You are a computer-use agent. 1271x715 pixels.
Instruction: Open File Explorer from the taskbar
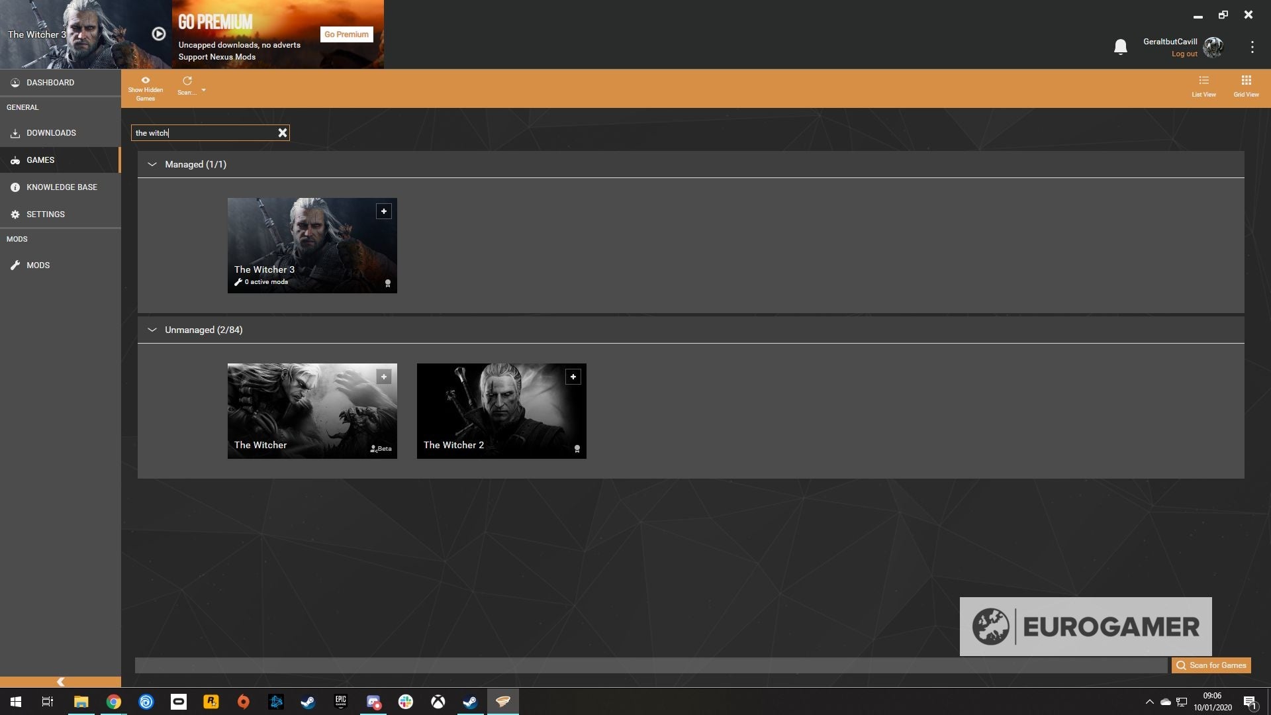click(81, 702)
